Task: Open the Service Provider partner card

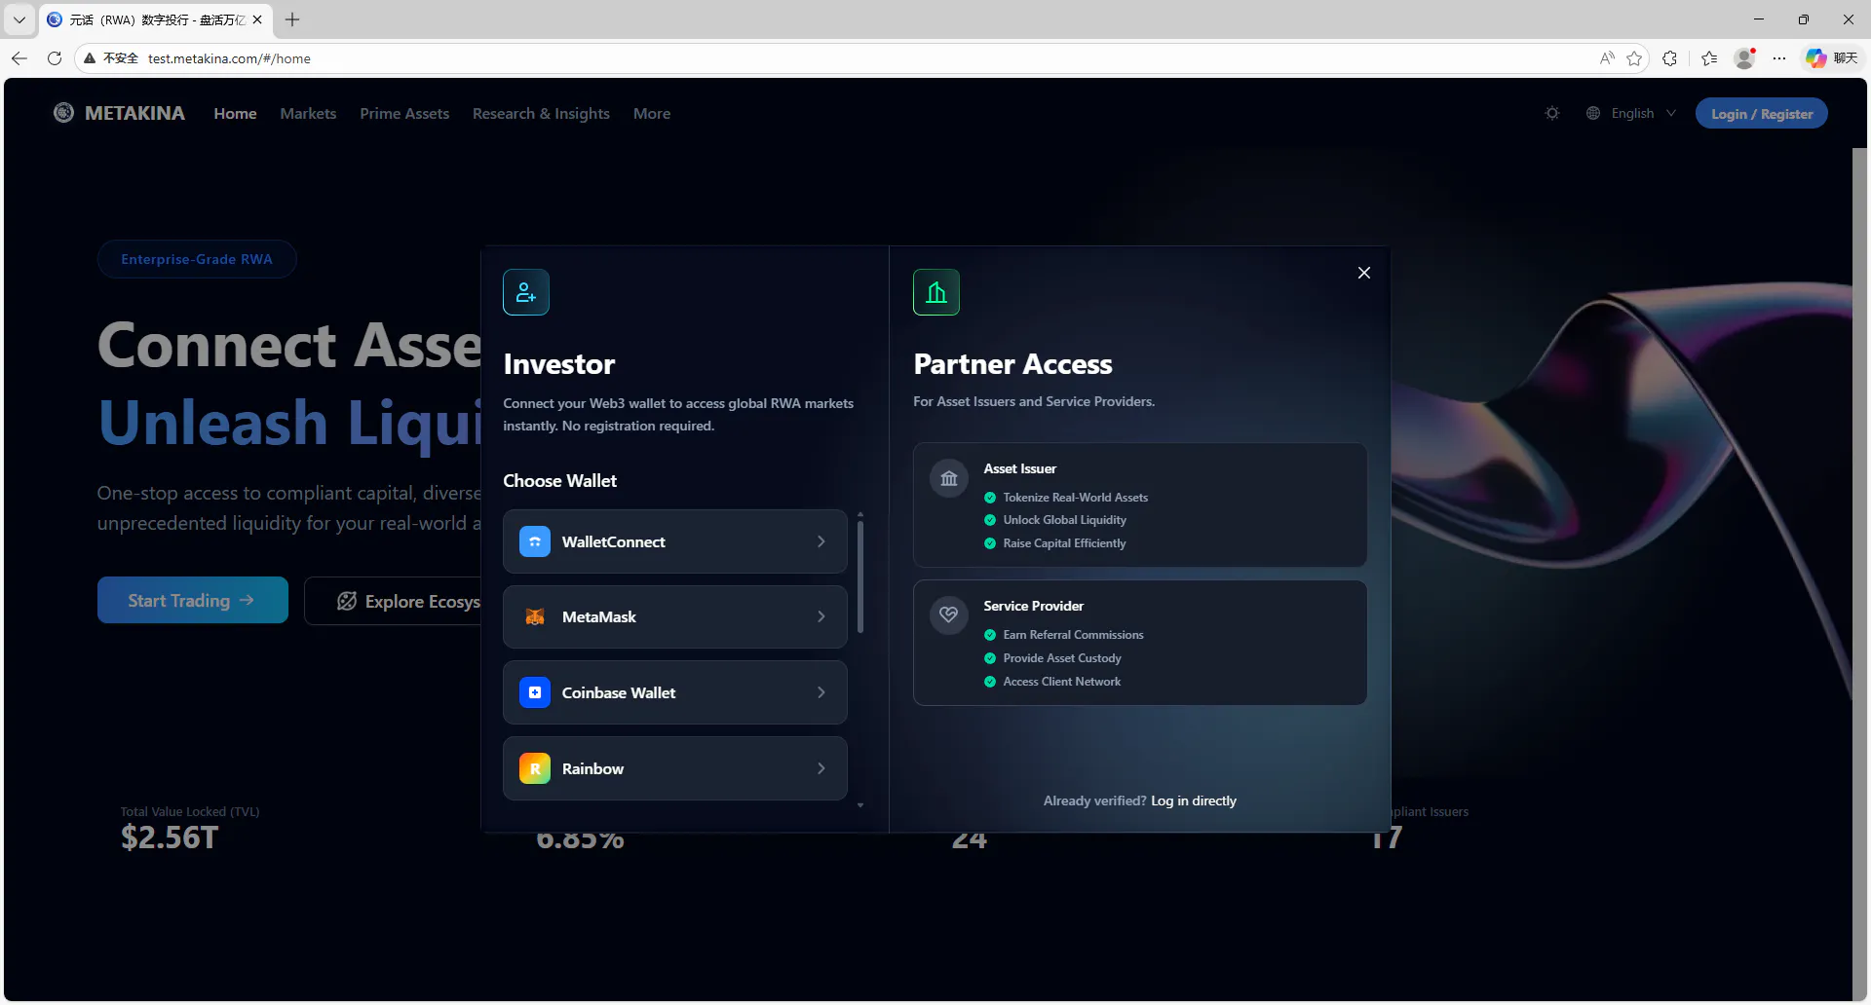Action: [1140, 643]
